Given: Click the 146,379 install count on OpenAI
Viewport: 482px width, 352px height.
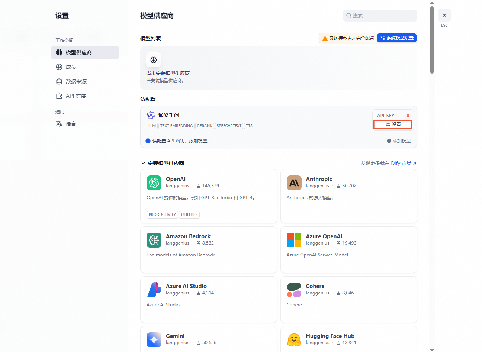Looking at the screenshot, I should tap(211, 186).
